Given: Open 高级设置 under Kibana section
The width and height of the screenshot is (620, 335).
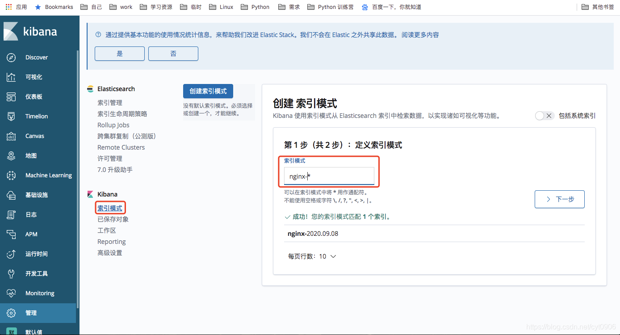Looking at the screenshot, I should pos(110,253).
